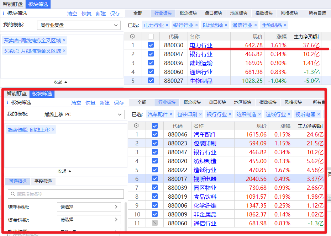
Task: Remove 趋势选股-能线上移 condition tag
Action: tap(53, 130)
